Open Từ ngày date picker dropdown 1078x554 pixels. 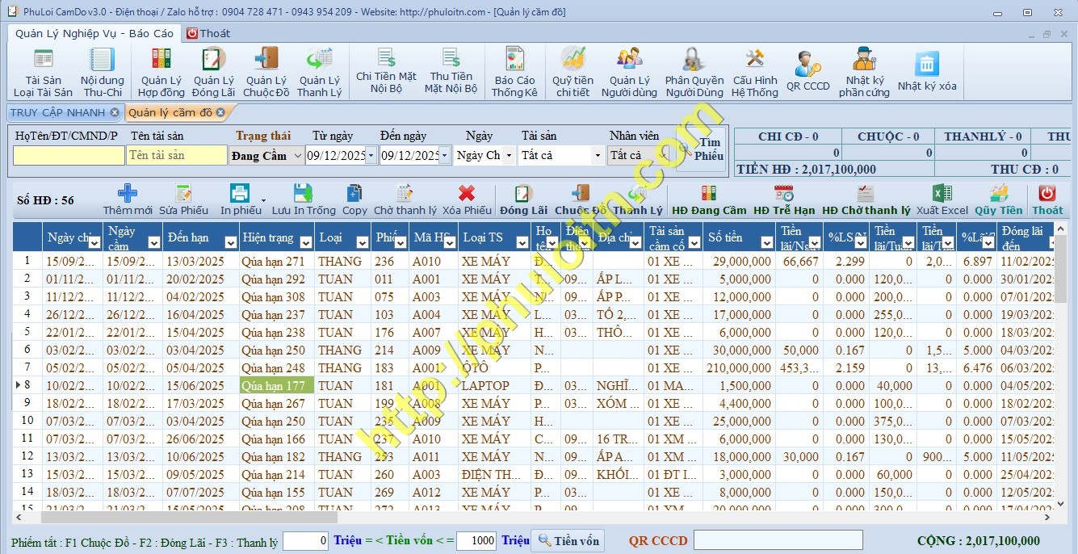coord(371,156)
